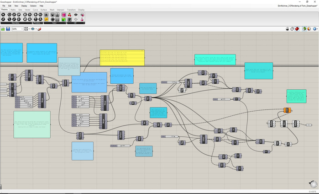Pick the Text parameter 'A' hexagon icon
319x194 pixels.
click(41, 19)
